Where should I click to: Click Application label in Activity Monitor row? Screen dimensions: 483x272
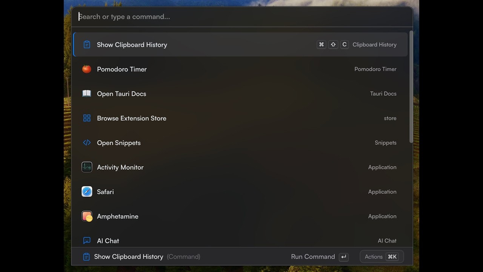382,167
